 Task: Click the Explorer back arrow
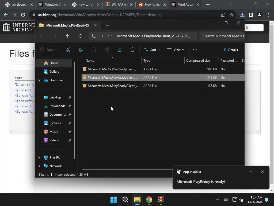pos(42,36)
